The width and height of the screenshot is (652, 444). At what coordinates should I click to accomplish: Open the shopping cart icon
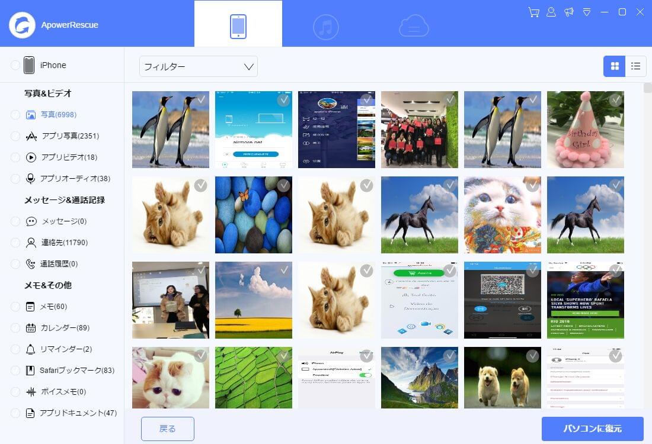coord(533,12)
